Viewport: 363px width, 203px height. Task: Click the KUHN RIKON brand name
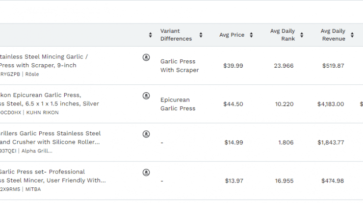pos(42,113)
